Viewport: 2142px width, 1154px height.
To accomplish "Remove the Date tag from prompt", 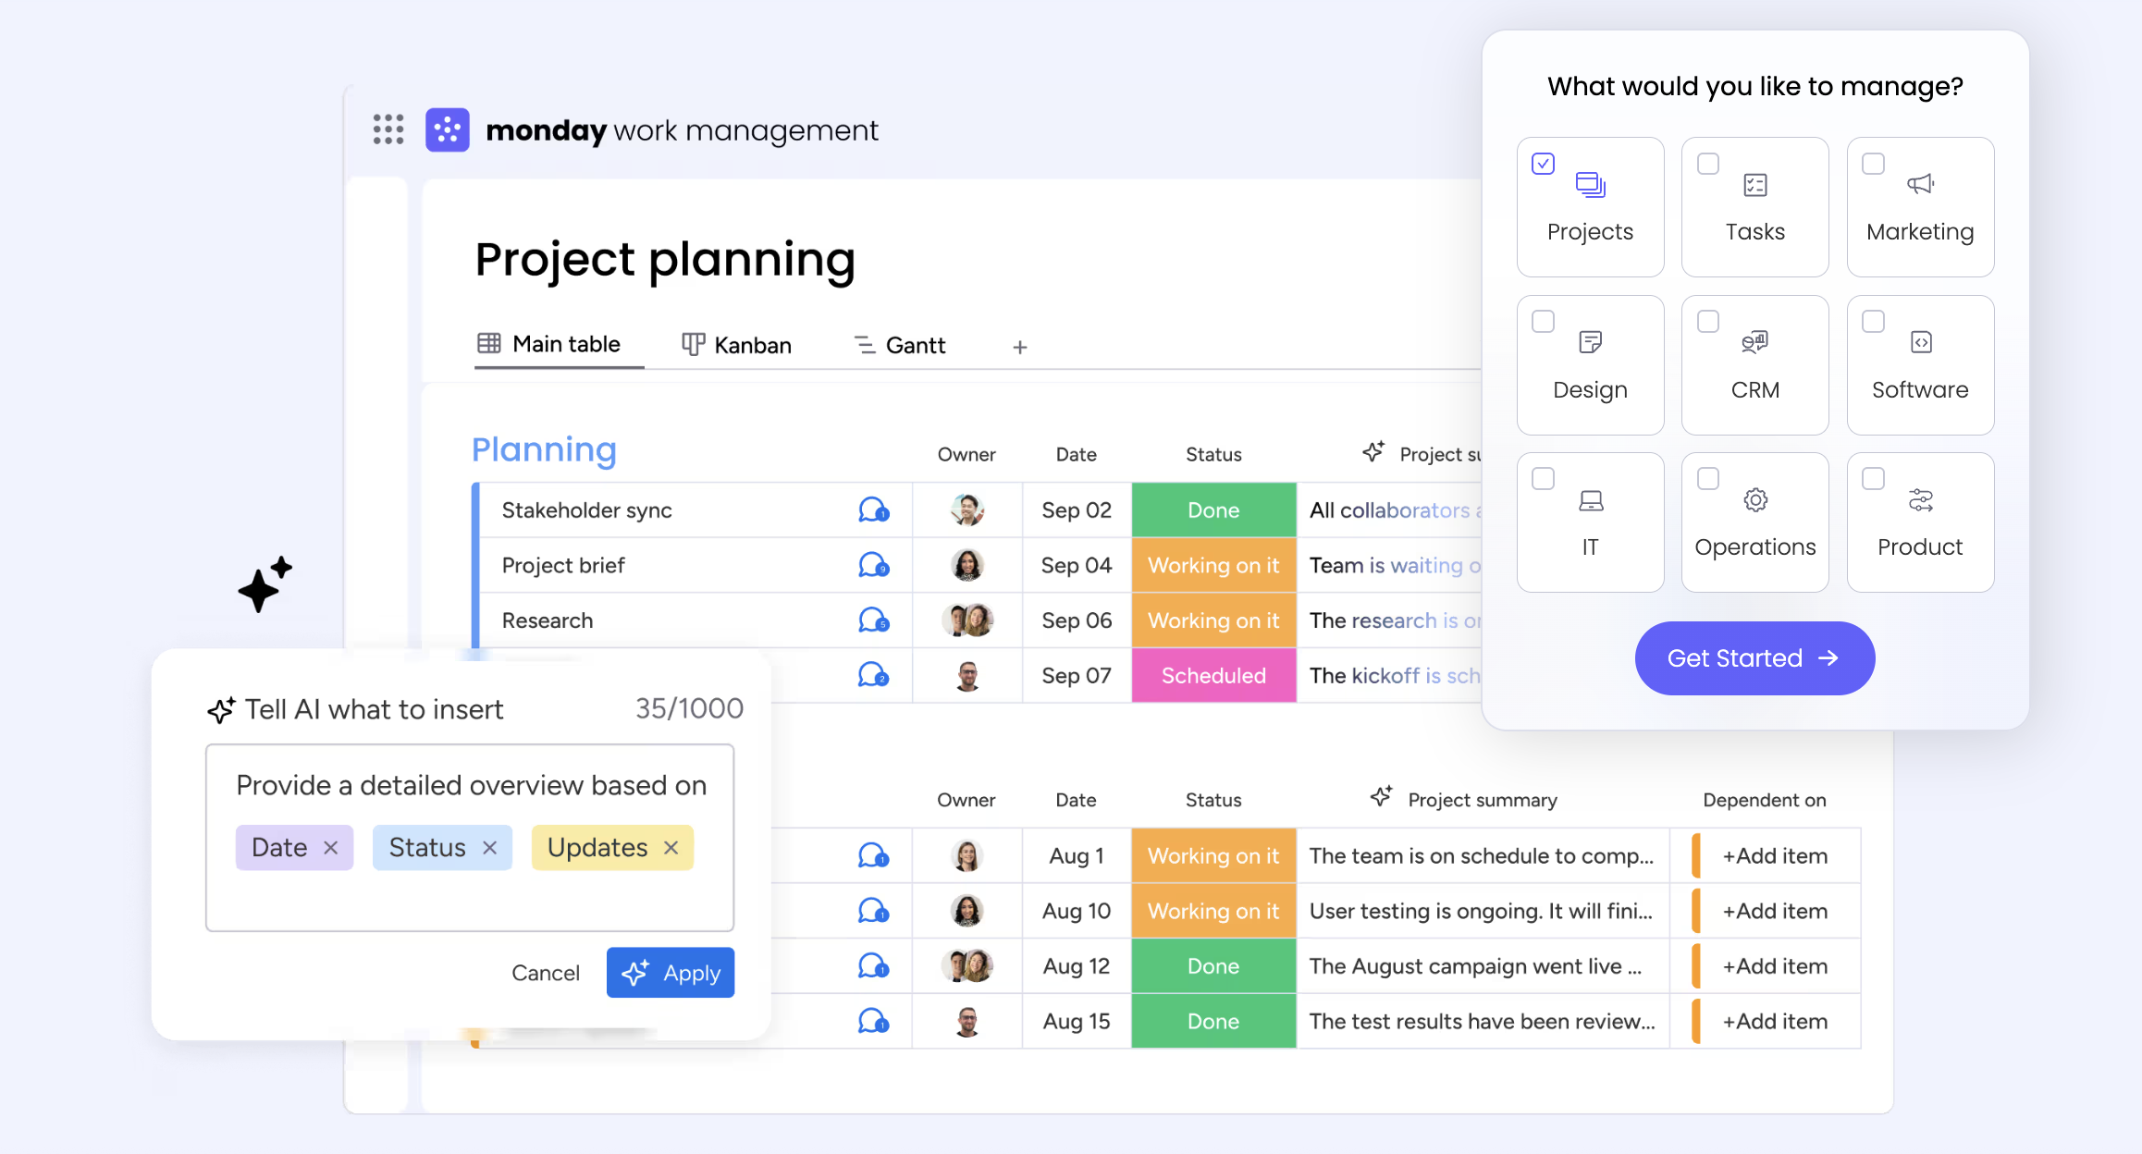I will 330,848.
